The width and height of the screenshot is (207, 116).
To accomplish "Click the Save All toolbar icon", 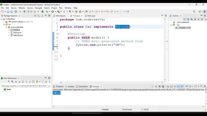I will coord(12,12).
